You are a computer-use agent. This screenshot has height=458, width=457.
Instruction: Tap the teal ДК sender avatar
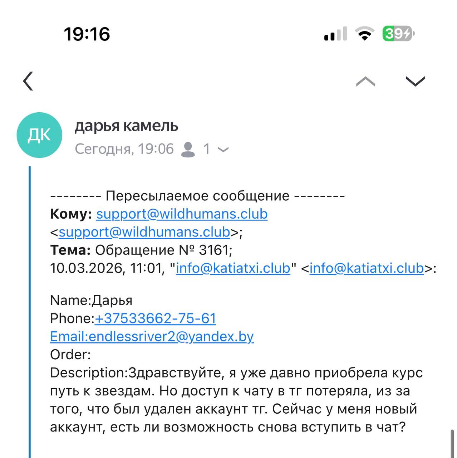click(40, 135)
